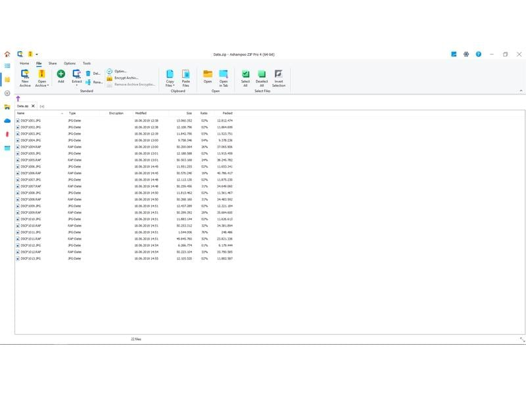Viewport: 526px width, 394px height.
Task: Click the Paste Files icon
Action: [185, 74]
